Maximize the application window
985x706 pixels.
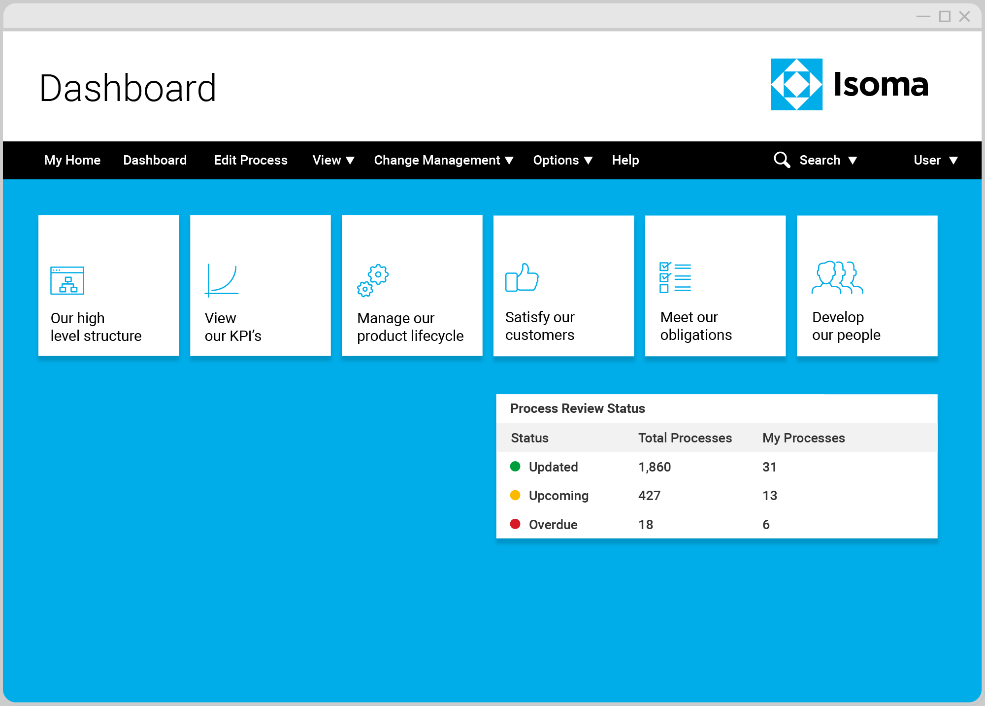pyautogui.click(x=945, y=17)
